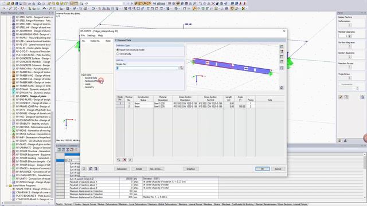Expand the Stand-Alone Programs tree node
The width and height of the screenshot is (367, 206).
(x=6, y=185)
